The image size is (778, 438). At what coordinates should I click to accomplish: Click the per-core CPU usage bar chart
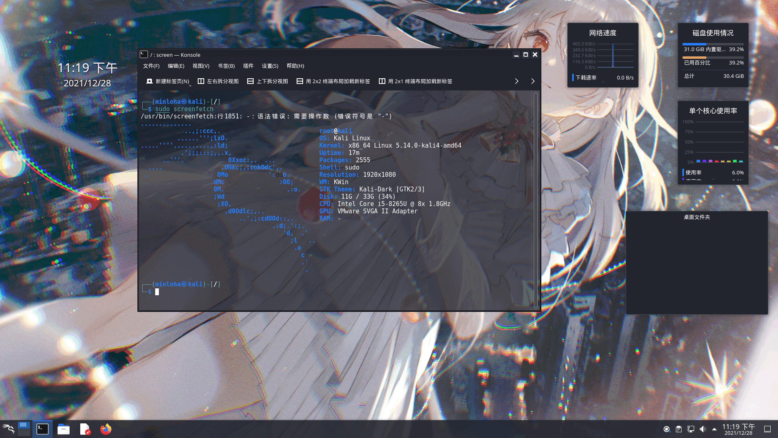click(x=713, y=142)
